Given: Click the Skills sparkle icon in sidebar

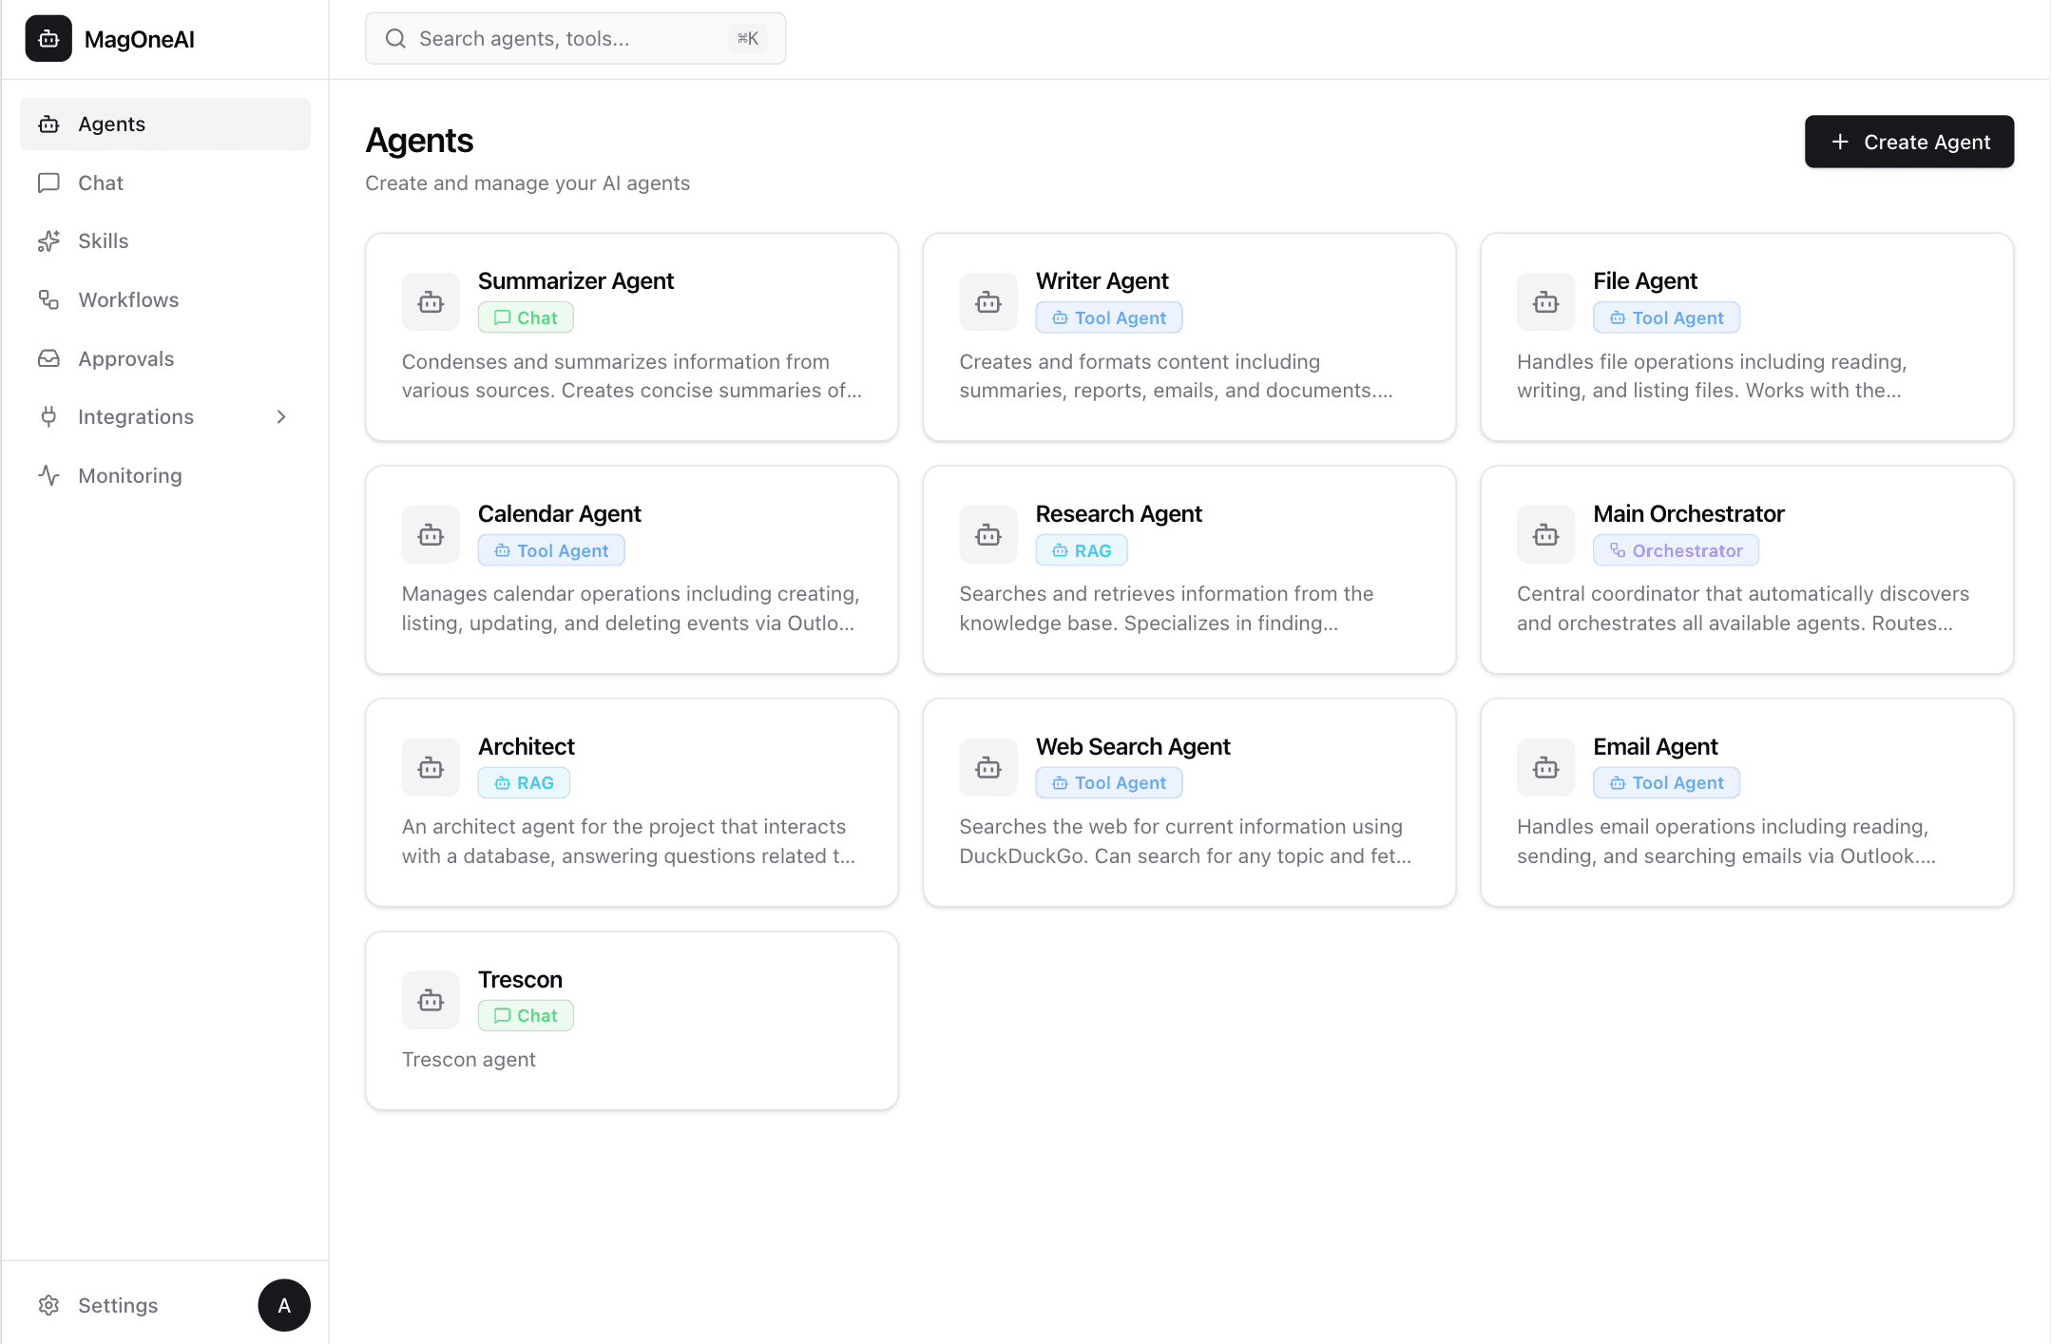Looking at the screenshot, I should point(48,241).
